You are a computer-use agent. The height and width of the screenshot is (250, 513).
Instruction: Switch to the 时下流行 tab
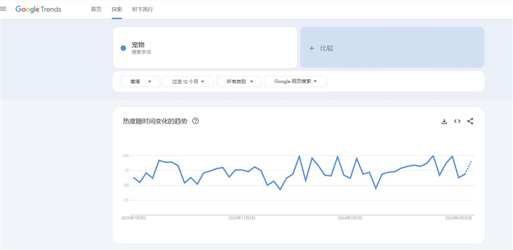(142, 10)
